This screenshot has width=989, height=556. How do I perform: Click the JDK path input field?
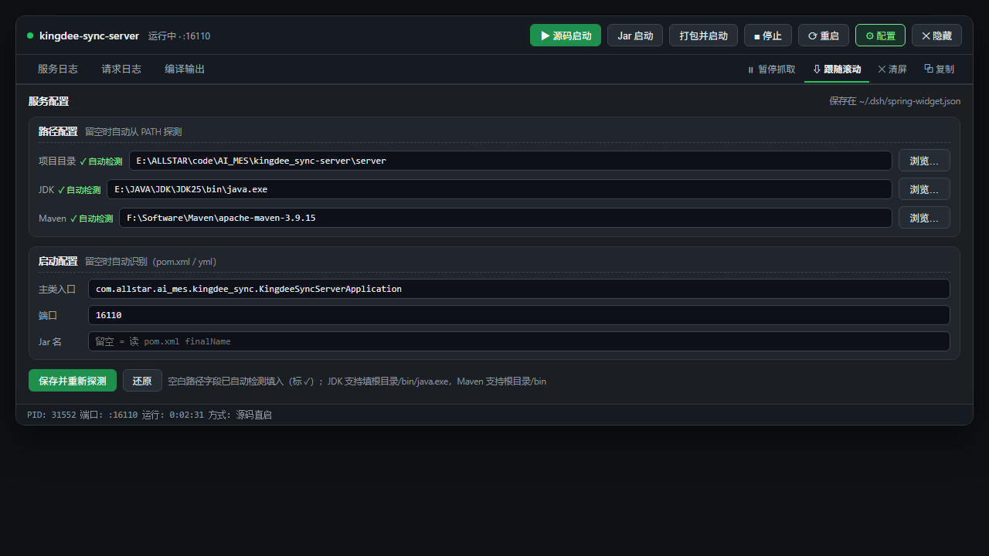499,189
